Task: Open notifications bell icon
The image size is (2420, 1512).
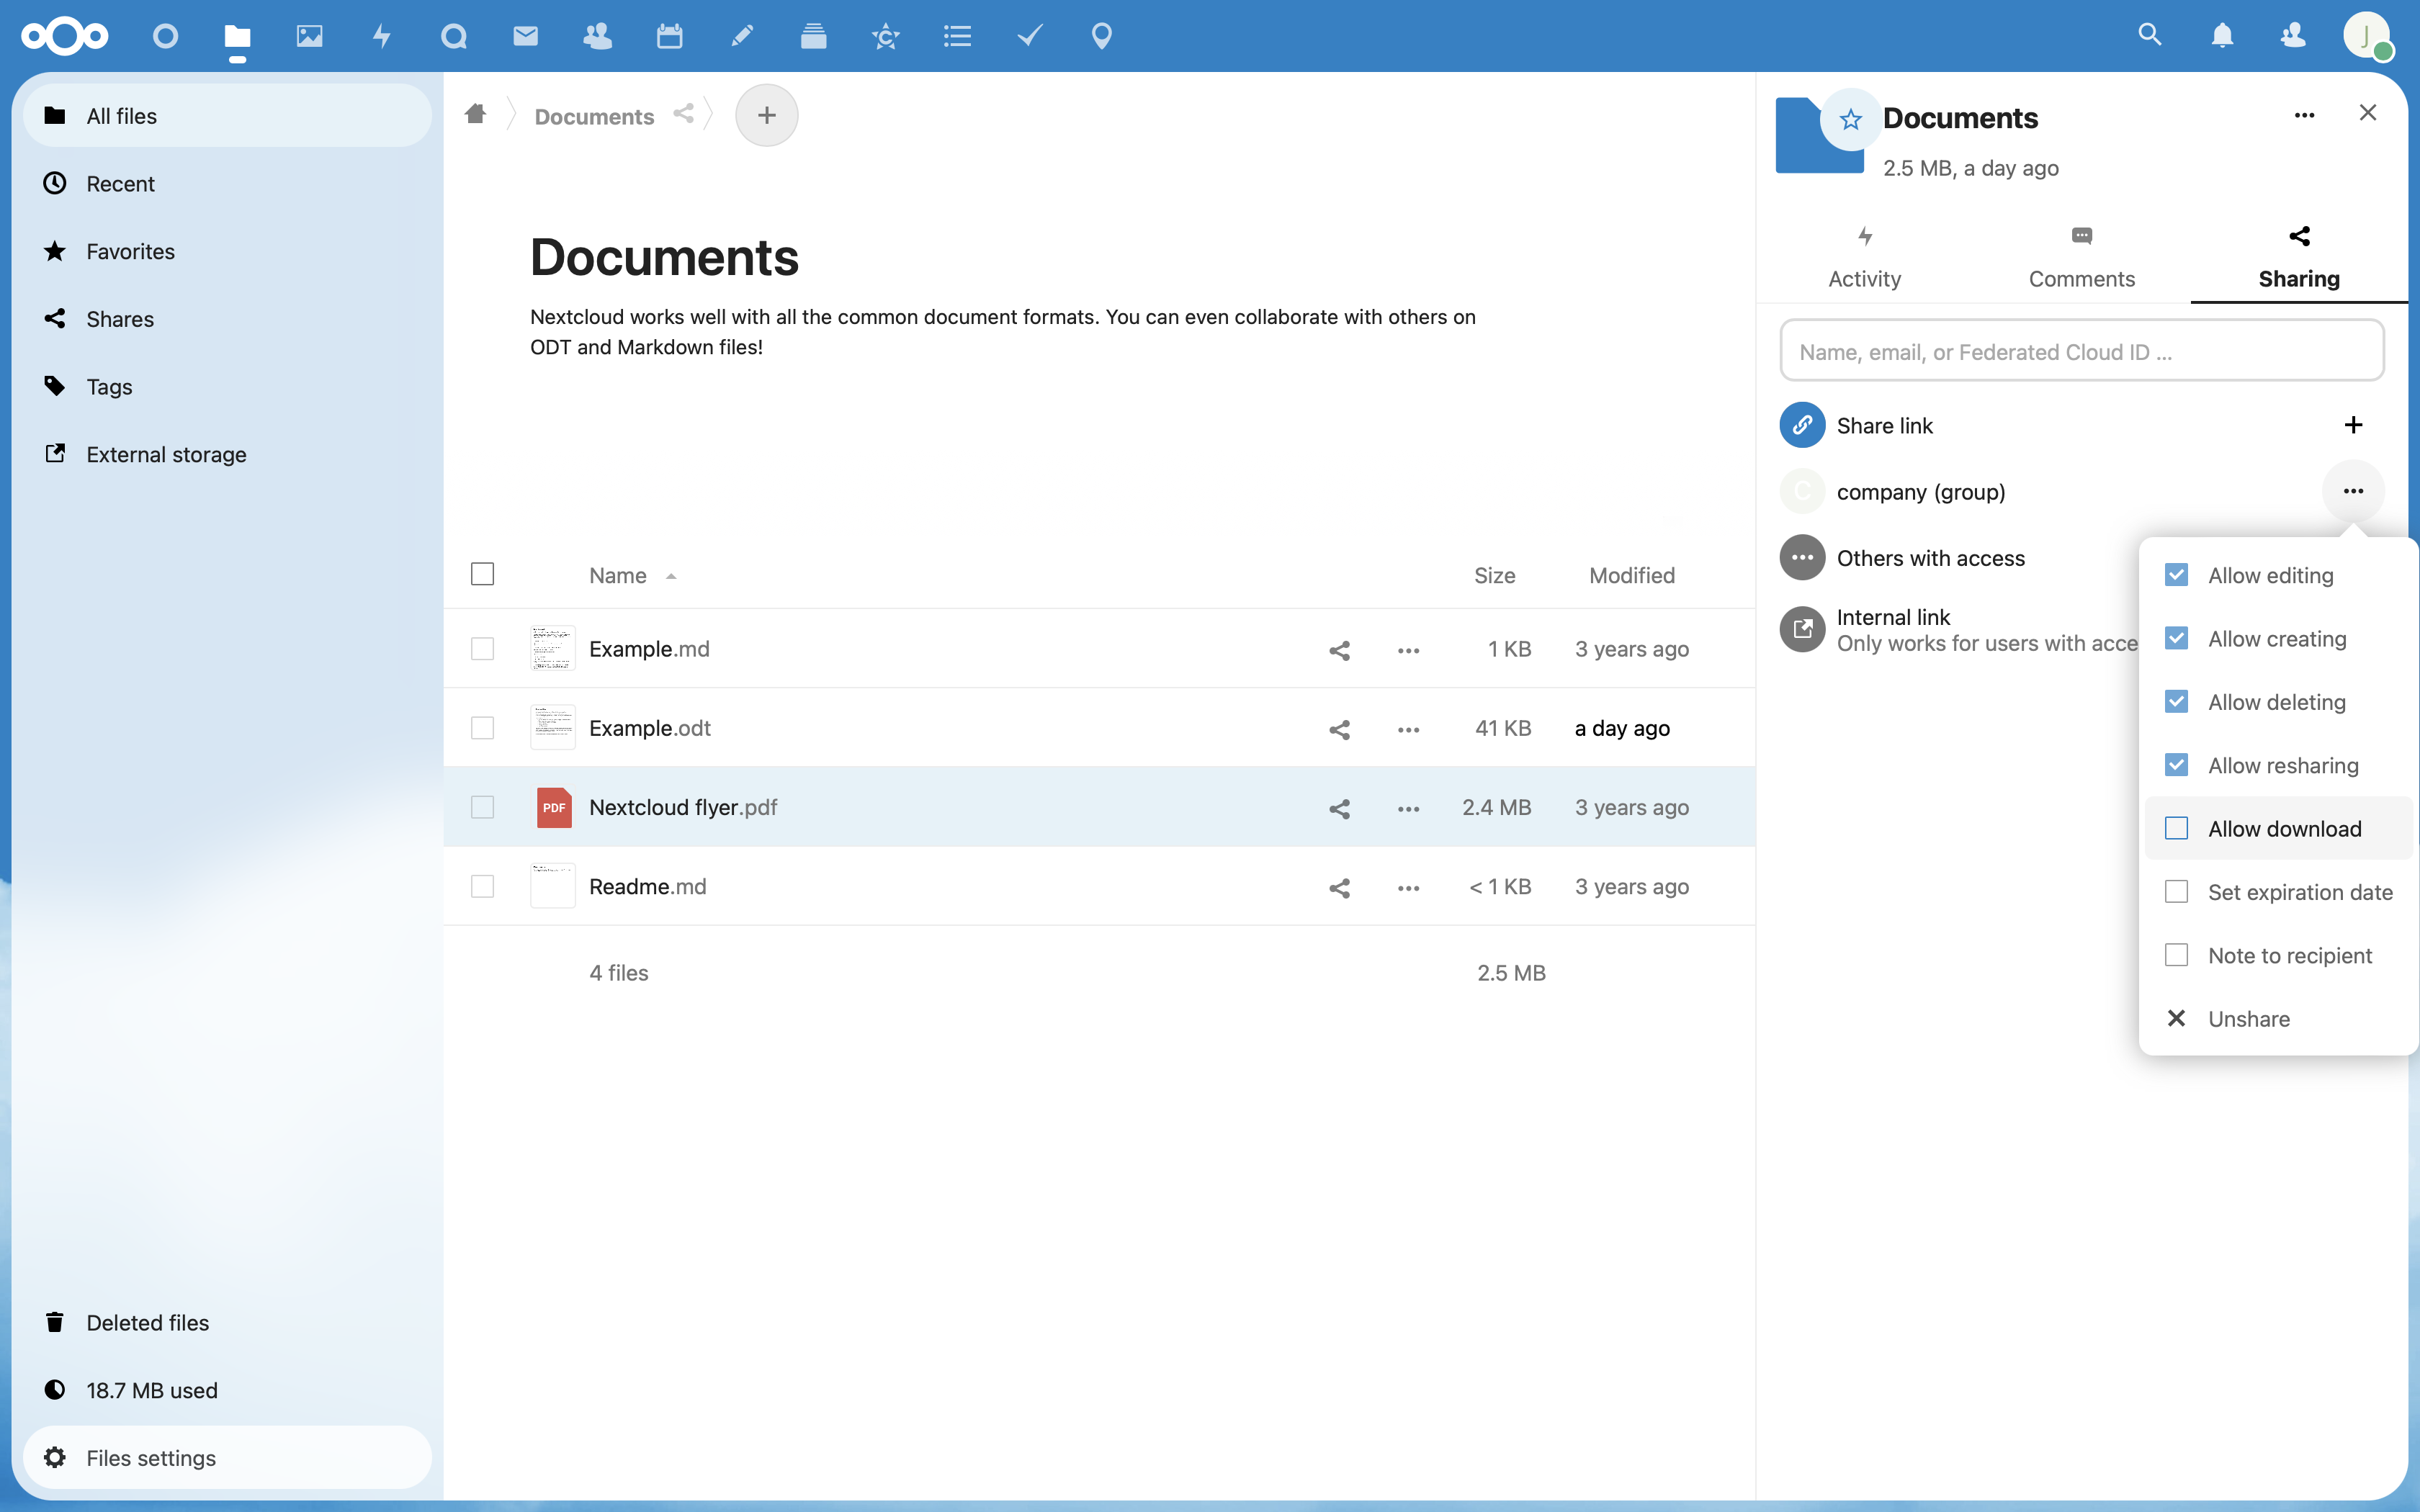Action: pyautogui.click(x=2223, y=36)
